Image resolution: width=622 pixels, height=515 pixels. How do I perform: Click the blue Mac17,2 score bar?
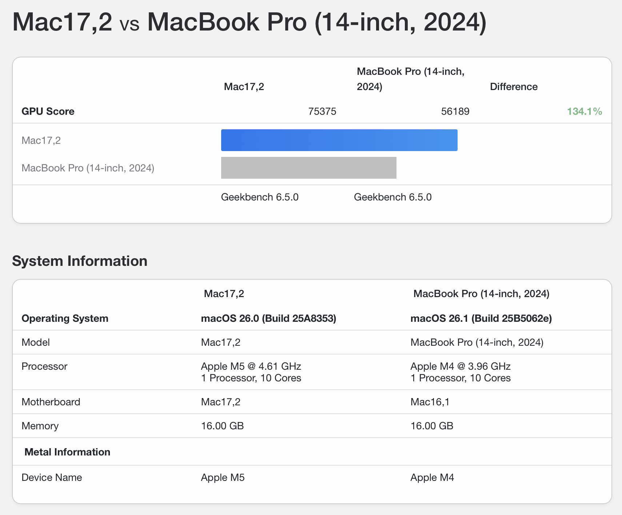(x=339, y=140)
